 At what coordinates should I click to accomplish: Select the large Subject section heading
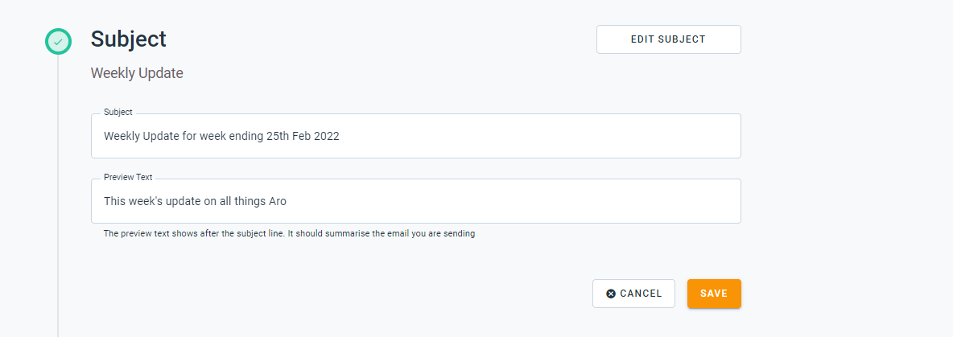pyautogui.click(x=128, y=39)
